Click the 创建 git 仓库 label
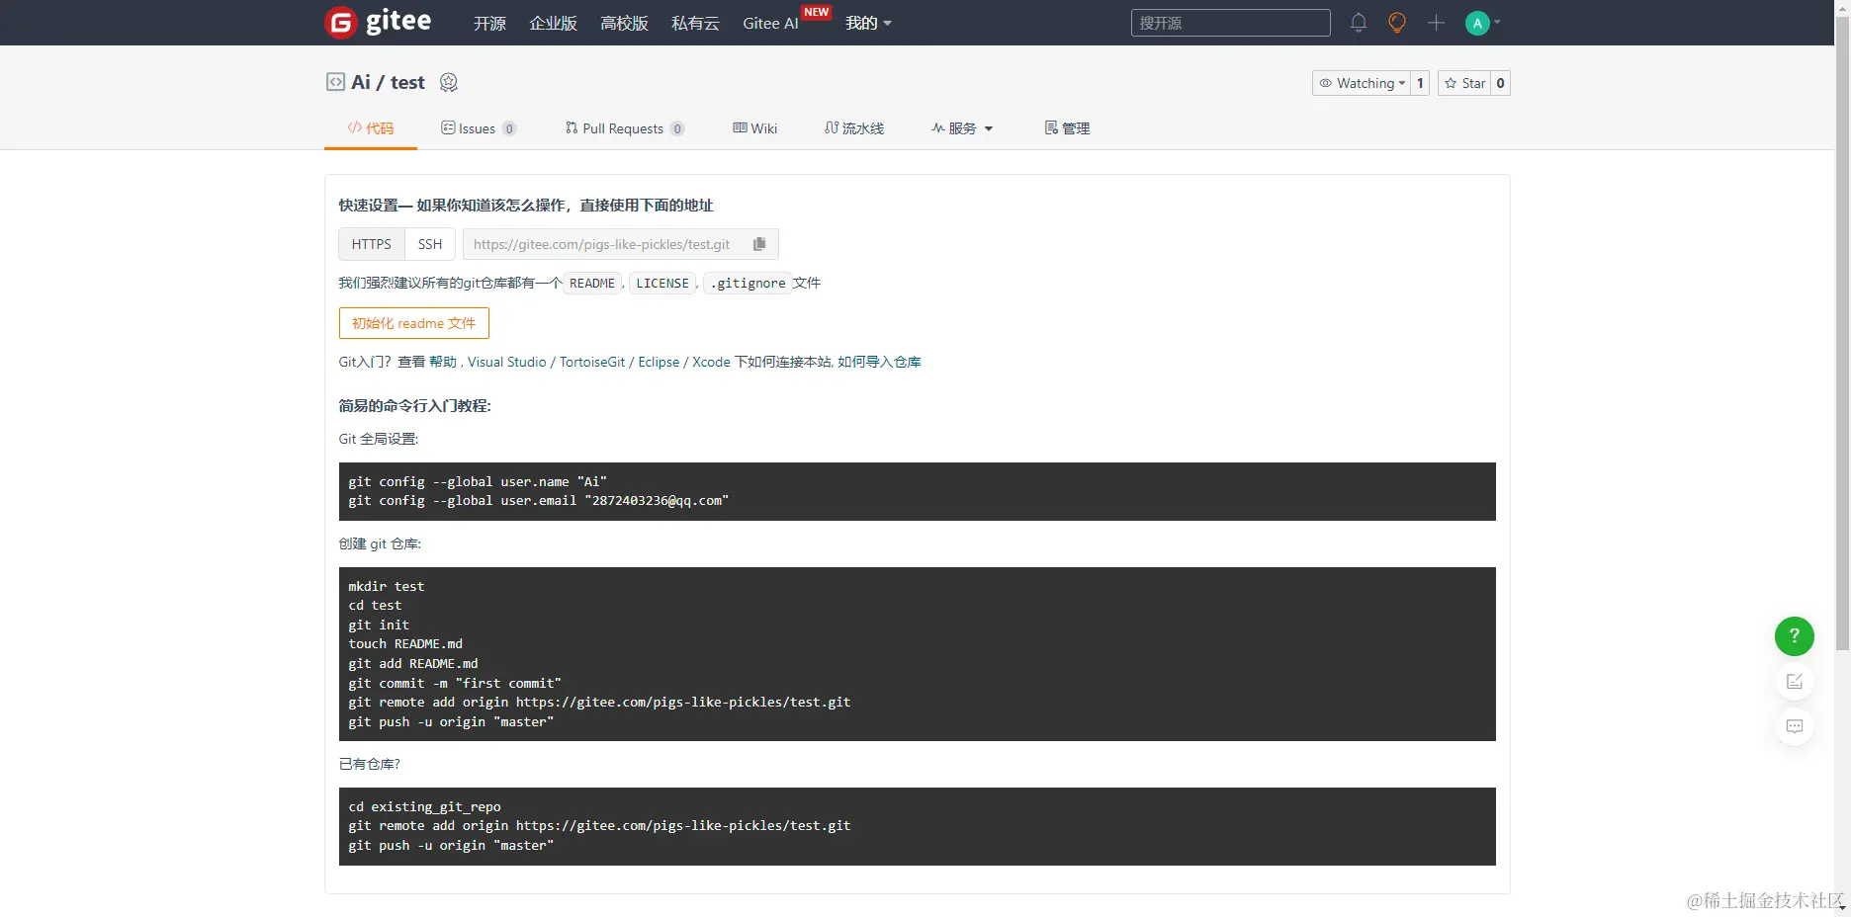This screenshot has height=917, width=1851. point(380,543)
